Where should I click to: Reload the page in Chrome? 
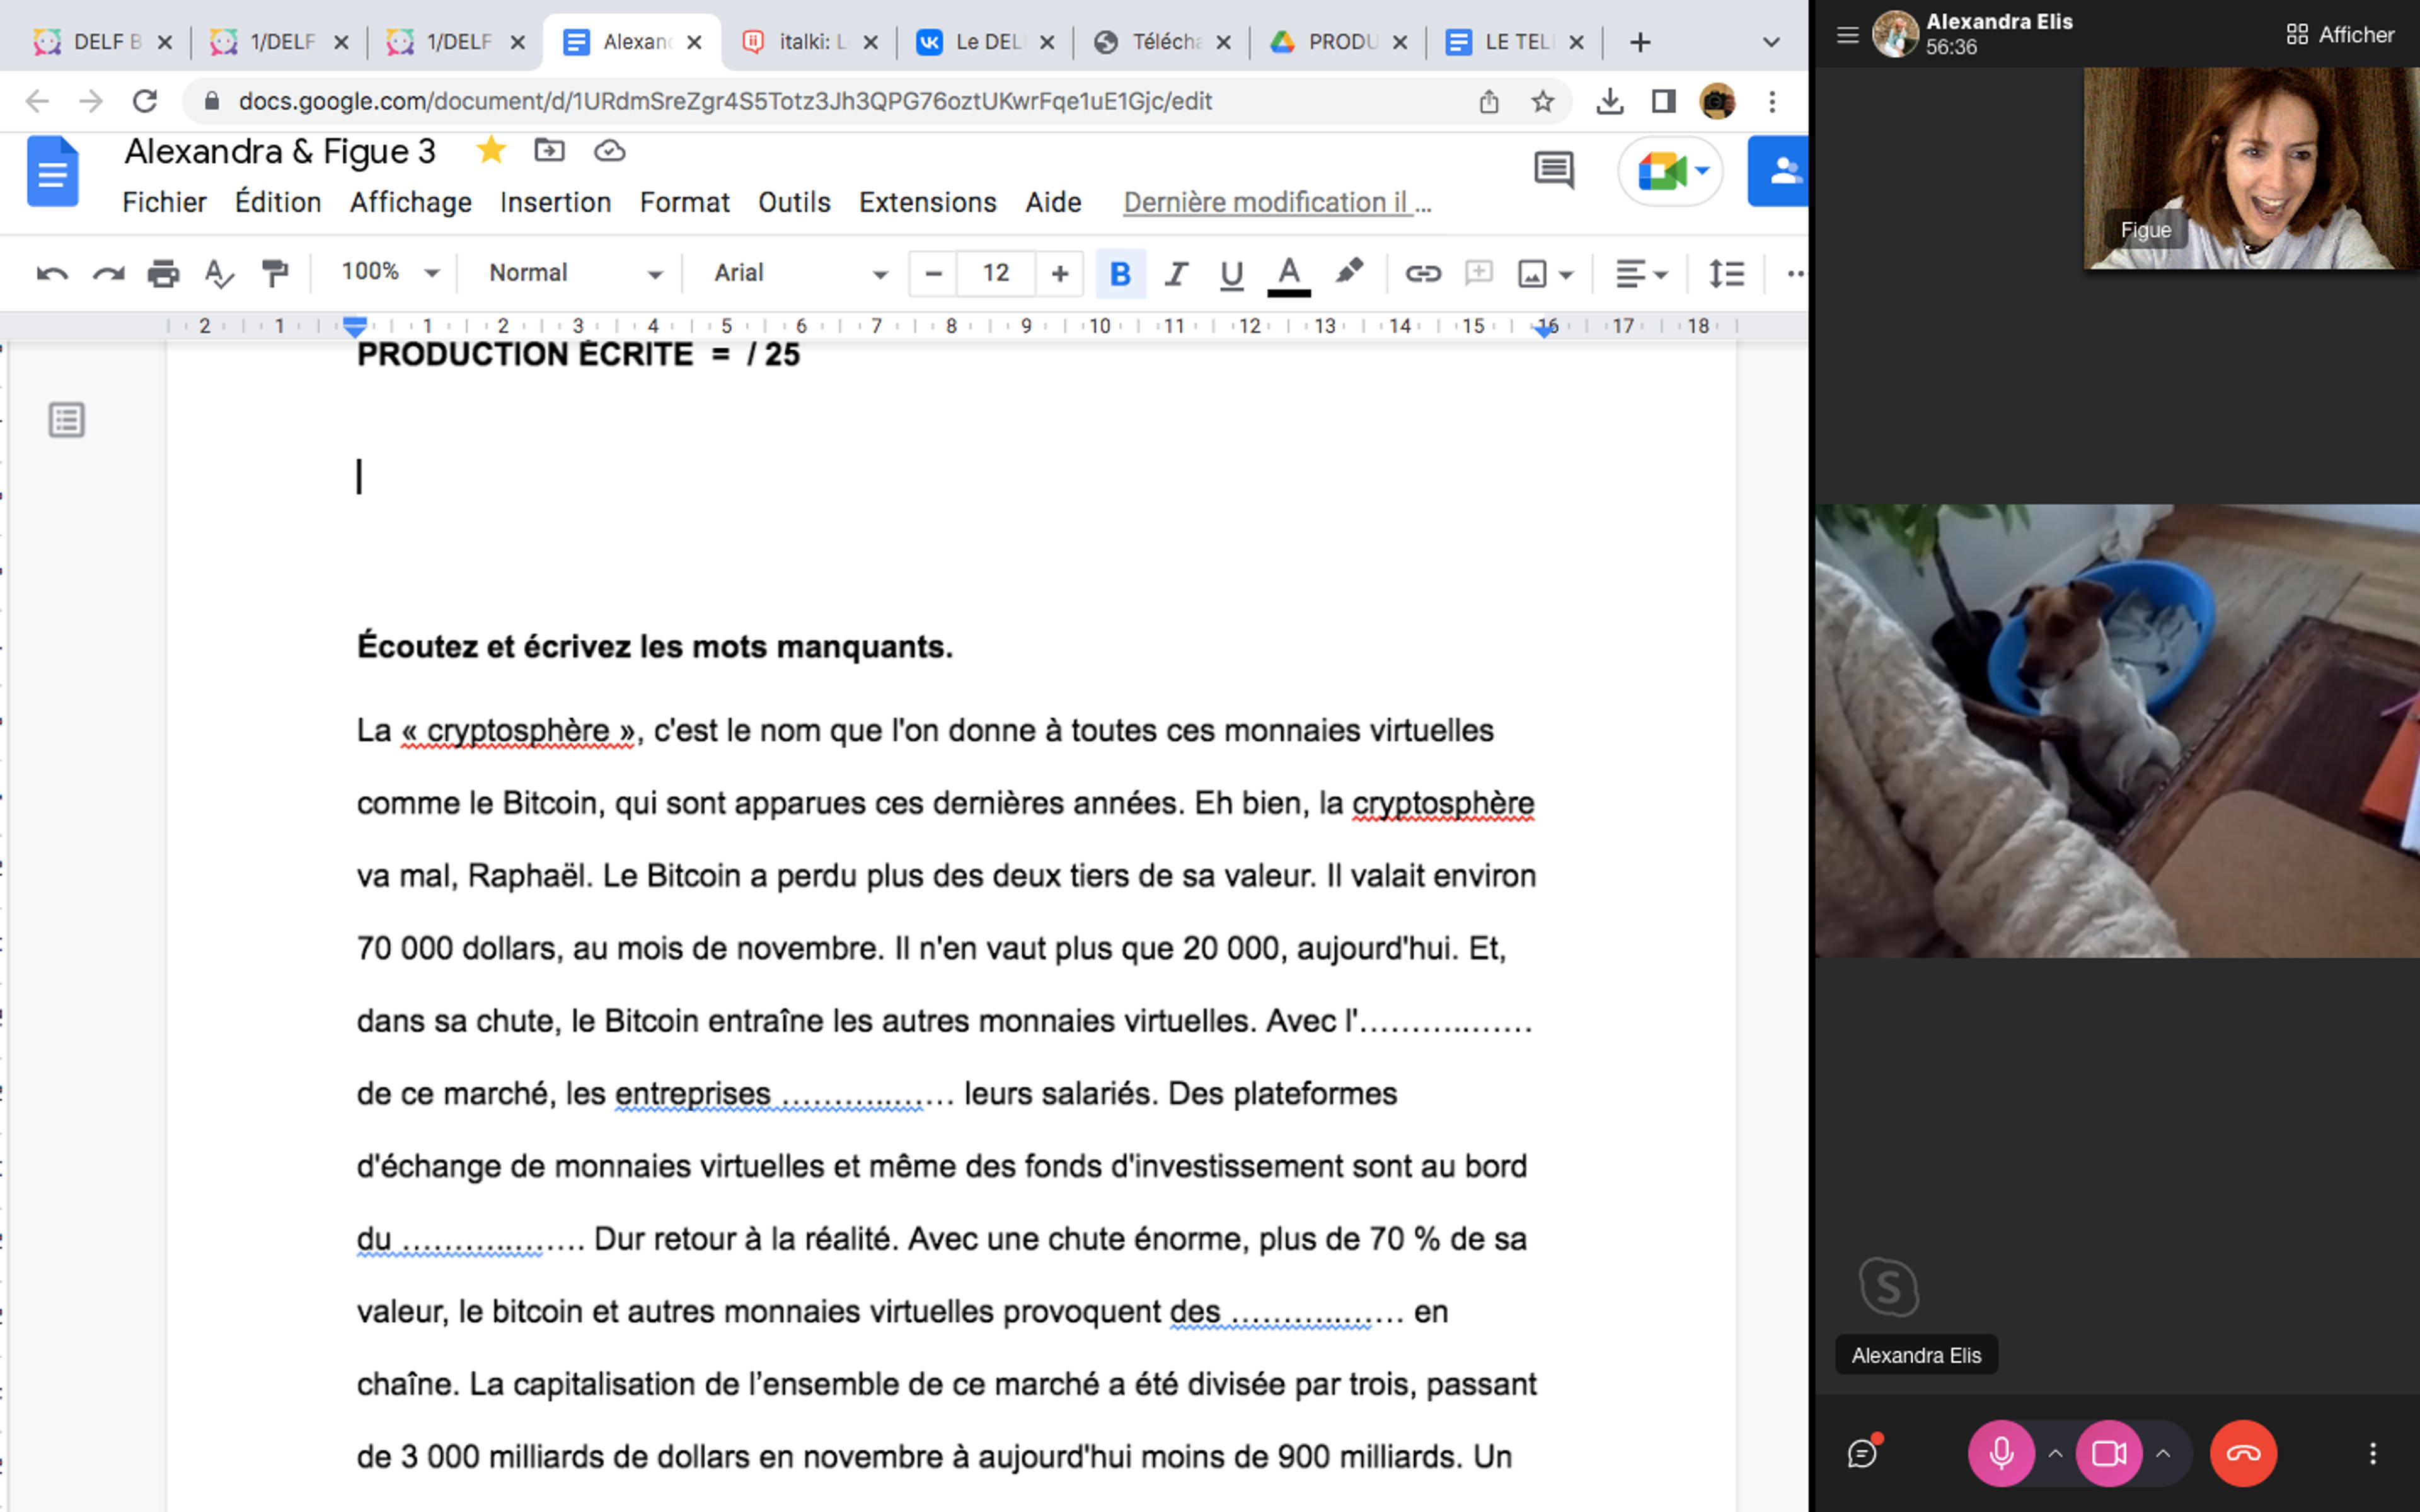coord(145,101)
